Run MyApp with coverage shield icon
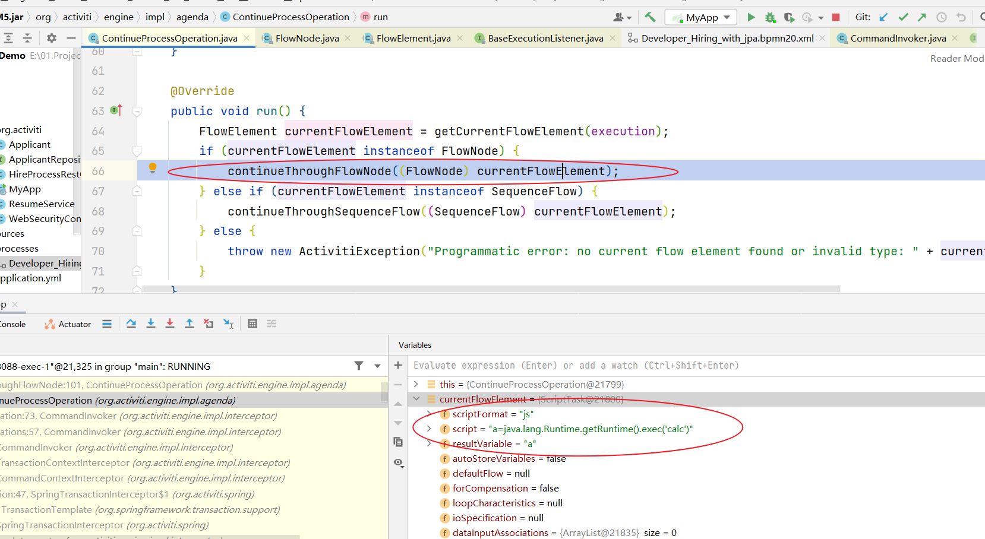The image size is (985, 539). pos(789,17)
